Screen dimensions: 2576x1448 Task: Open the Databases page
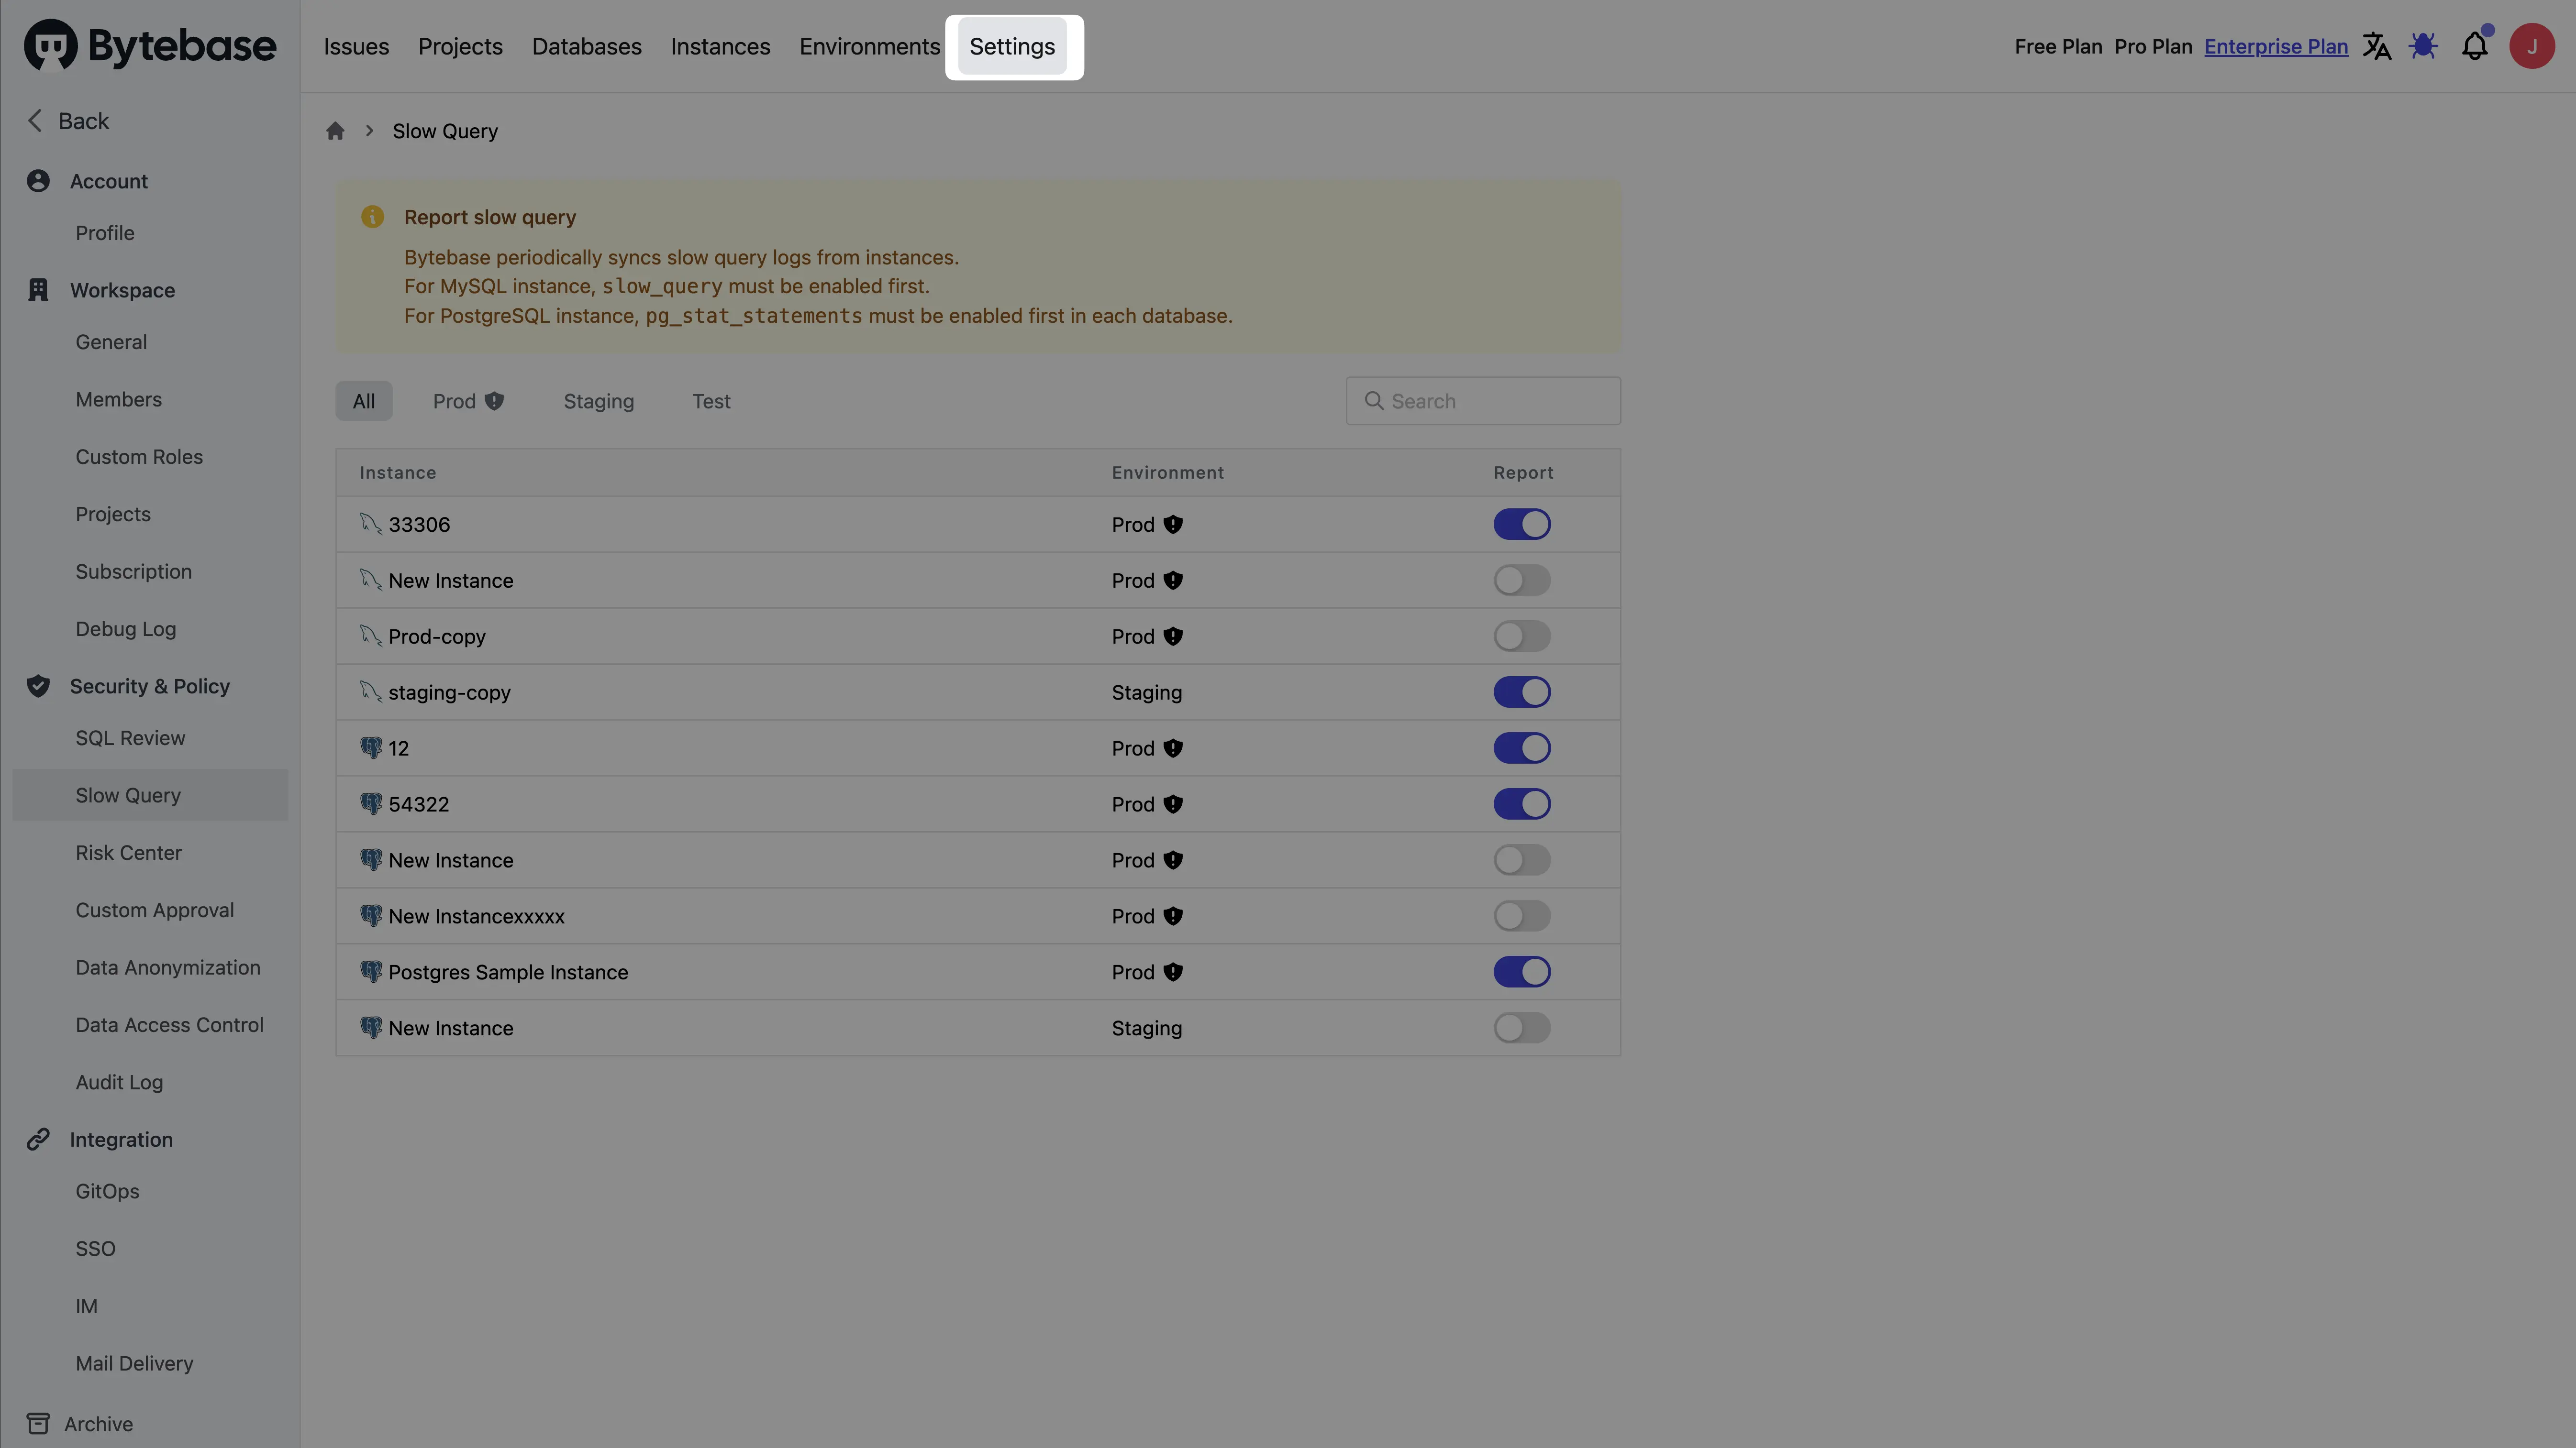pos(586,46)
